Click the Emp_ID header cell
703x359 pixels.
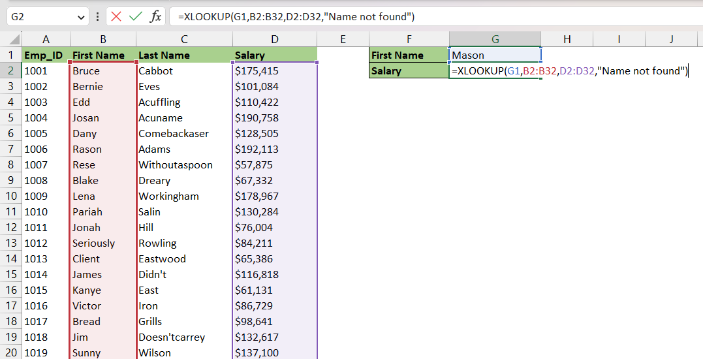click(x=46, y=55)
